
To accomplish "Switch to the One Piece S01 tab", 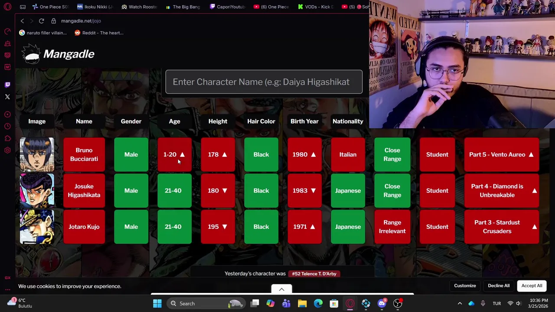I will pos(51,7).
